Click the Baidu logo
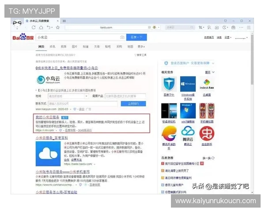The image size is (265, 212). [x=23, y=37]
